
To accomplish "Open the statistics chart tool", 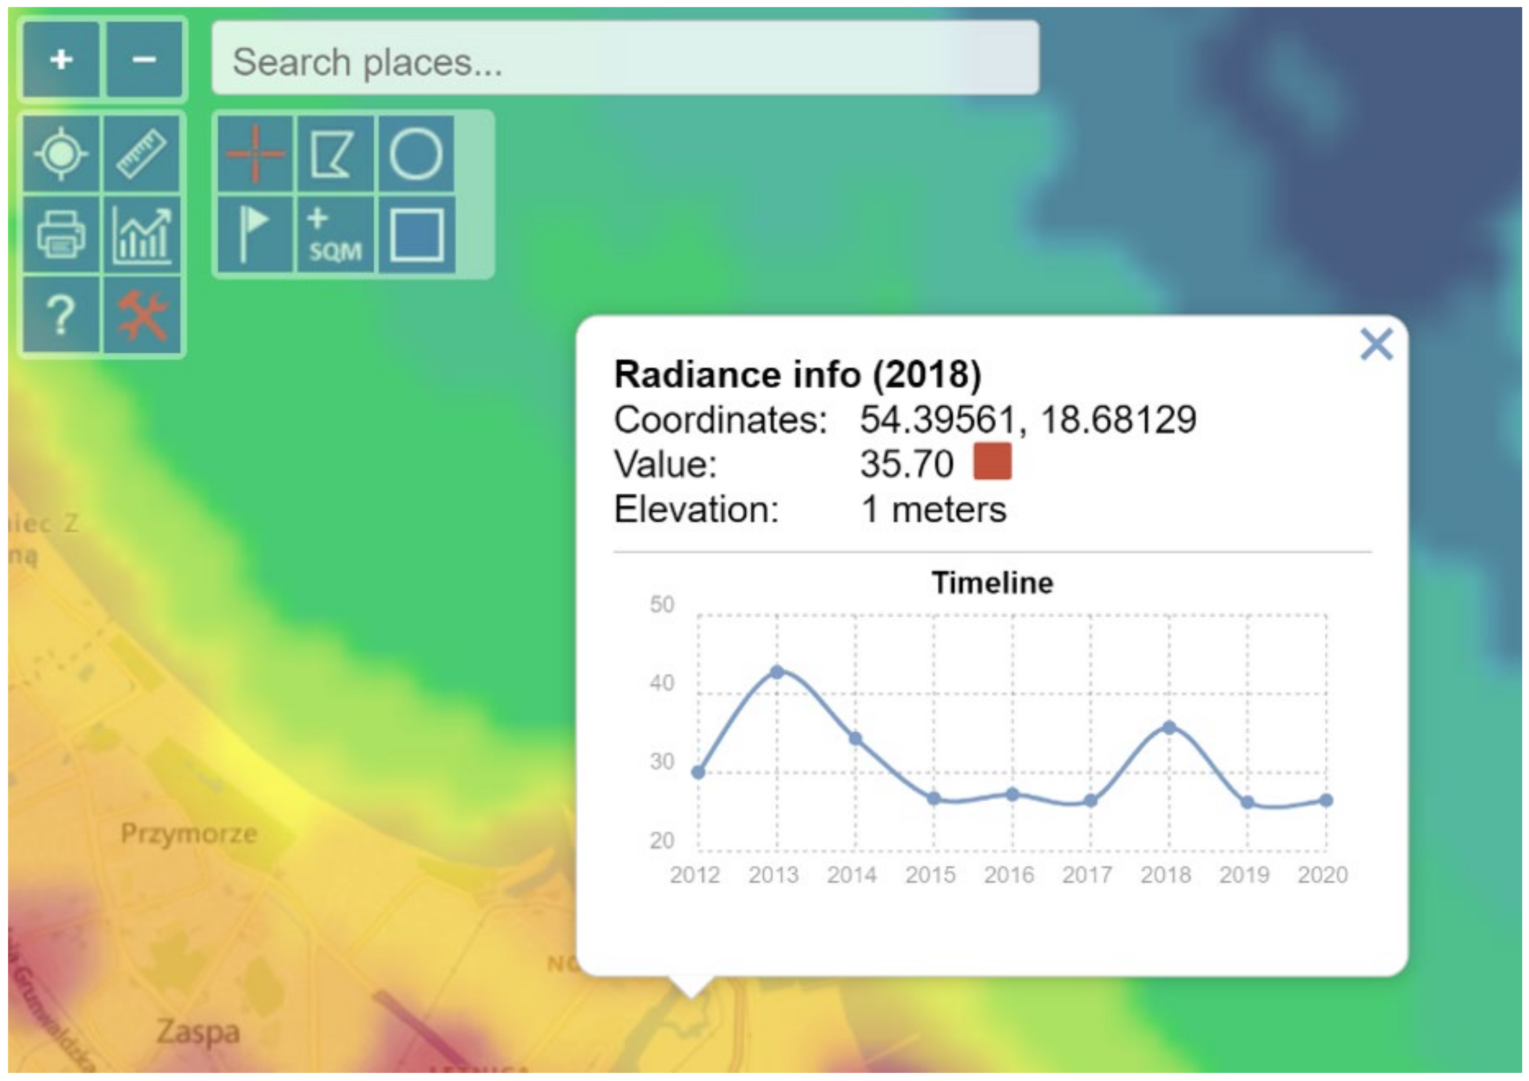I will click(x=142, y=234).
